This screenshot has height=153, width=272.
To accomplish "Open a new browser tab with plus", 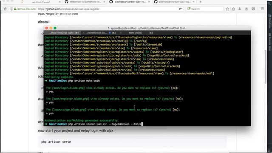I will tap(201, 2).
